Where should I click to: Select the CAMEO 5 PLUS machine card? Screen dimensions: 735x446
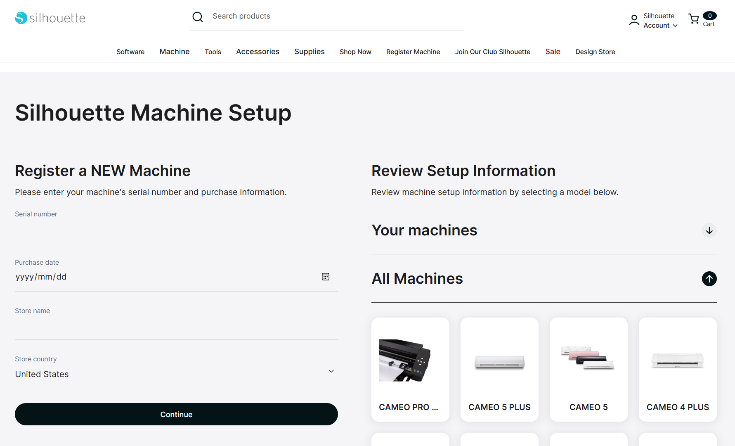click(x=499, y=370)
